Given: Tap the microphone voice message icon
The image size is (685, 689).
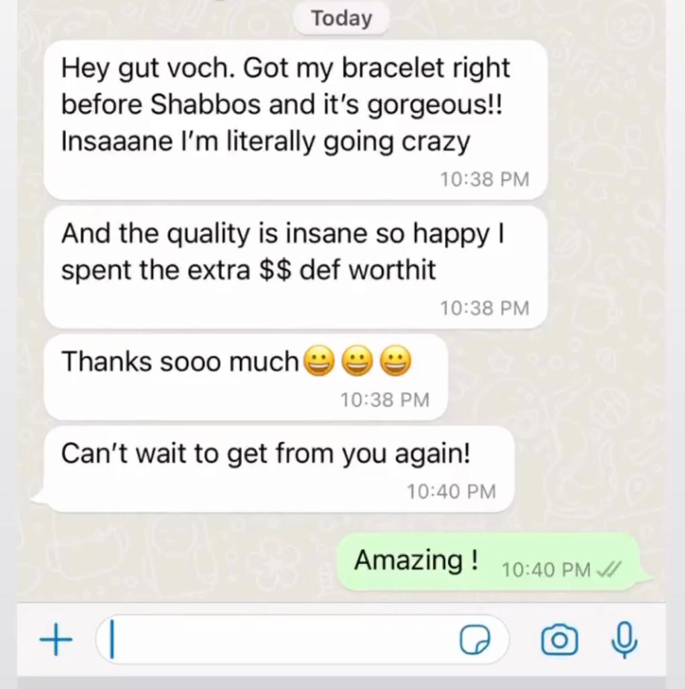Looking at the screenshot, I should (x=624, y=641).
